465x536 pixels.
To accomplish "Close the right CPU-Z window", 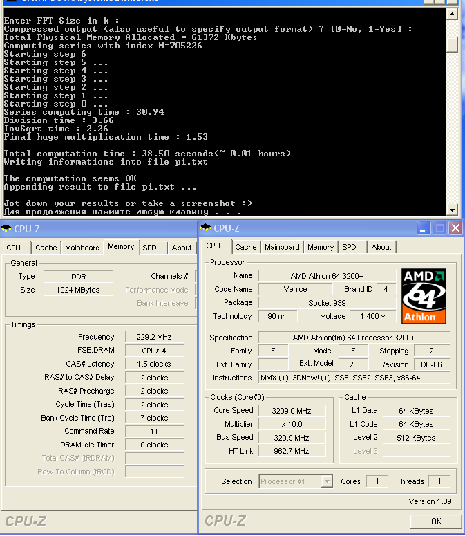I will click(455, 228).
